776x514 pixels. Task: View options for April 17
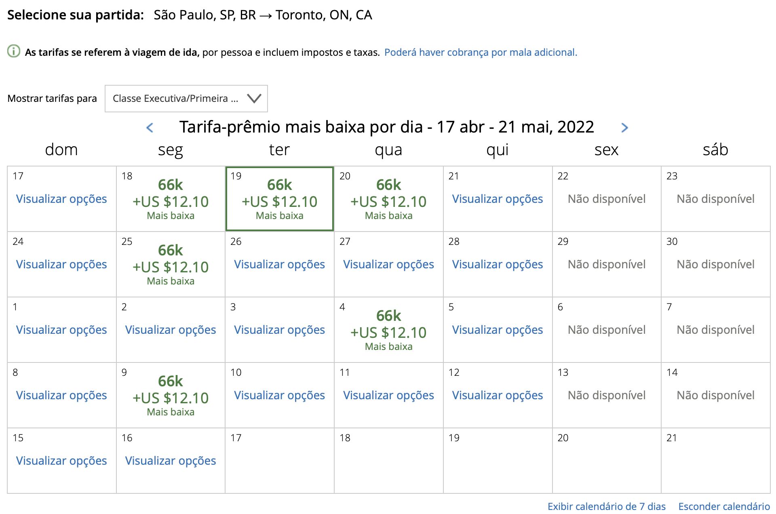61,199
